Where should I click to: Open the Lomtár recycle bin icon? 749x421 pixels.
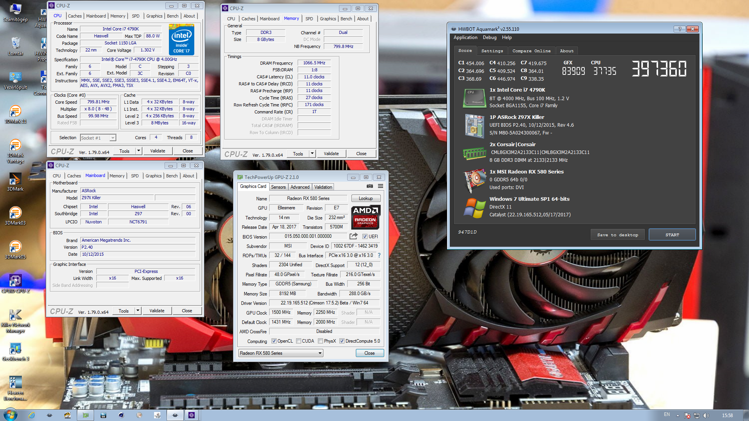click(16, 46)
